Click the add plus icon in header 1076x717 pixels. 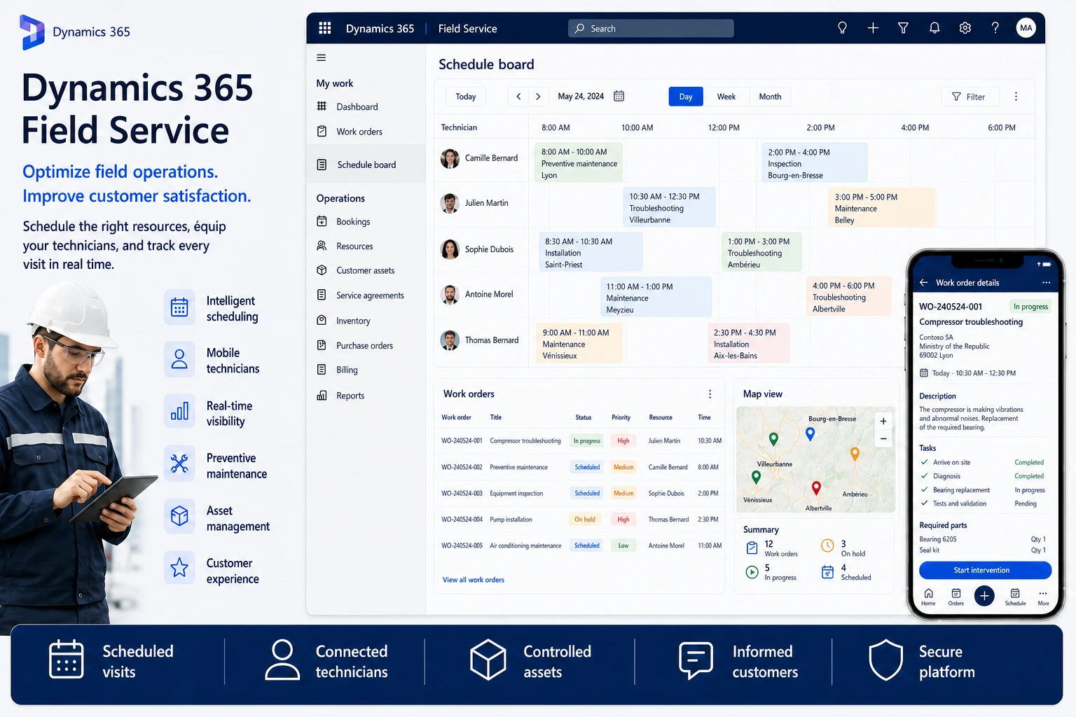(873, 28)
